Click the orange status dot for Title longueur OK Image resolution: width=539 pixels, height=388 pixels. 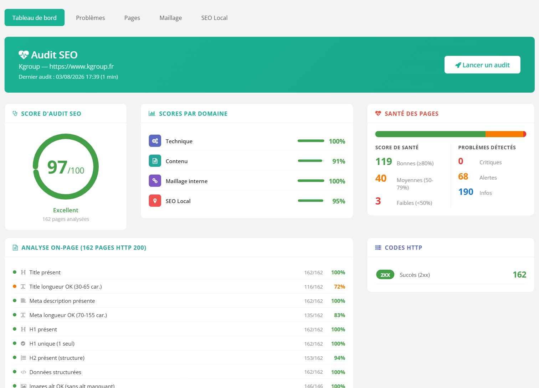click(15, 286)
